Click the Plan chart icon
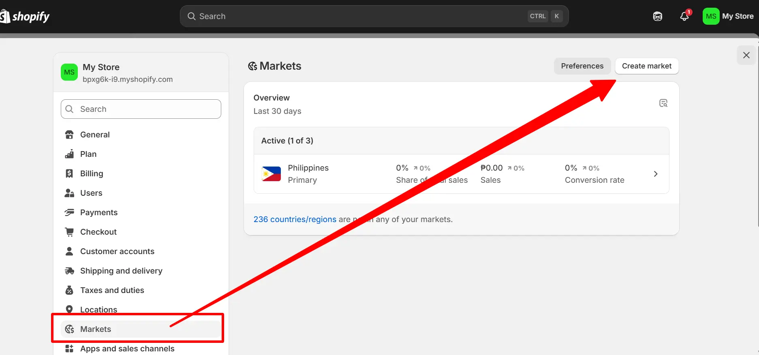 coord(69,154)
